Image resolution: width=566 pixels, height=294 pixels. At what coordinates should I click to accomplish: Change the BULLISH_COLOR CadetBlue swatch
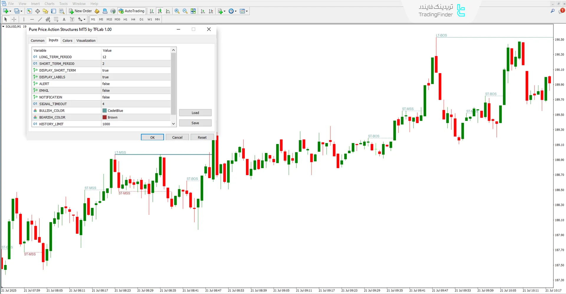click(104, 110)
